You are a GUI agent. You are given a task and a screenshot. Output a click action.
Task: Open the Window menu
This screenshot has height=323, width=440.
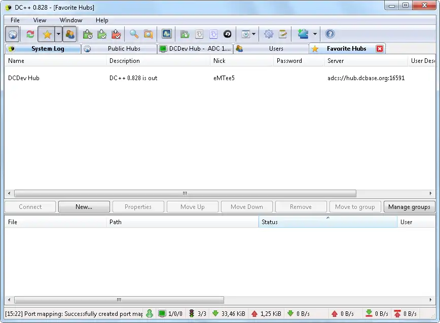[71, 20]
